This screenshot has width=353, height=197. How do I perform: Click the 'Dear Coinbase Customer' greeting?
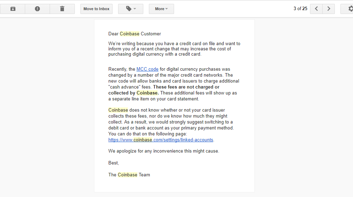(135, 34)
